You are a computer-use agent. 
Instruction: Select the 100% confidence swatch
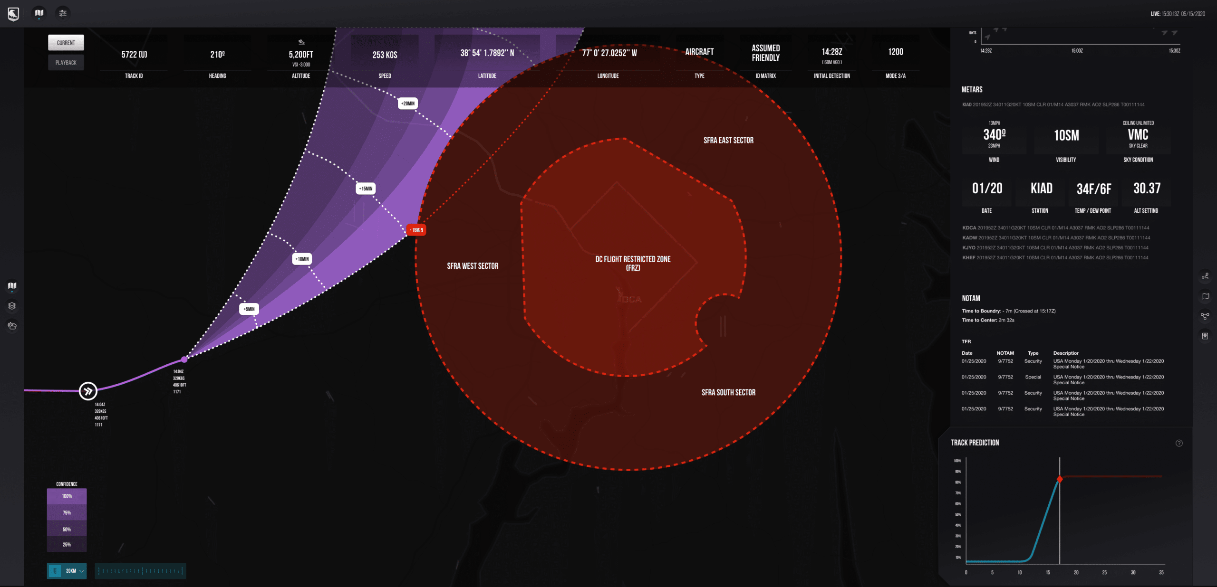click(67, 496)
